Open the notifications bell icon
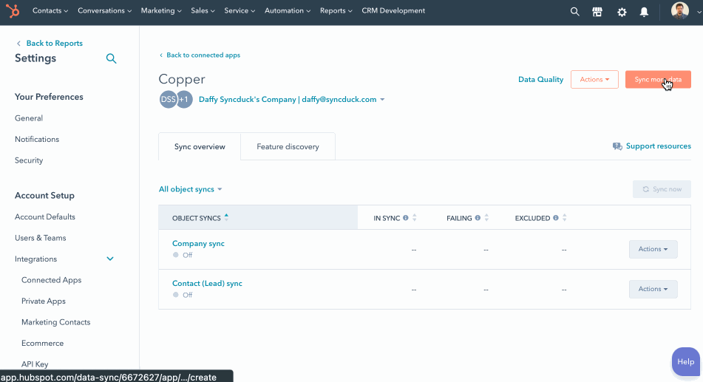The image size is (703, 382). [645, 13]
